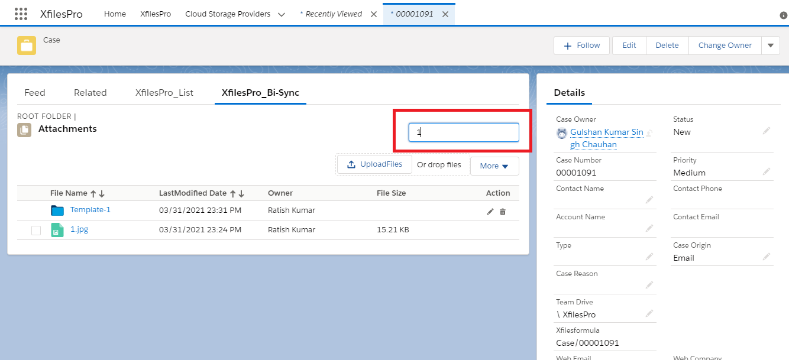
Task: Open Gulshan Kumar Singh Chauhan owner link
Action: tap(607, 138)
